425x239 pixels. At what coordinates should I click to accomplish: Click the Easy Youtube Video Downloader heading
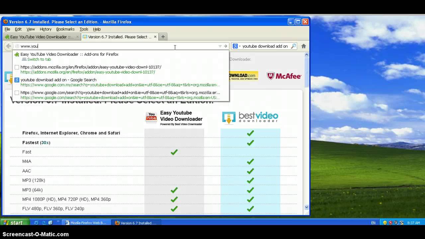pyautogui.click(x=181, y=116)
